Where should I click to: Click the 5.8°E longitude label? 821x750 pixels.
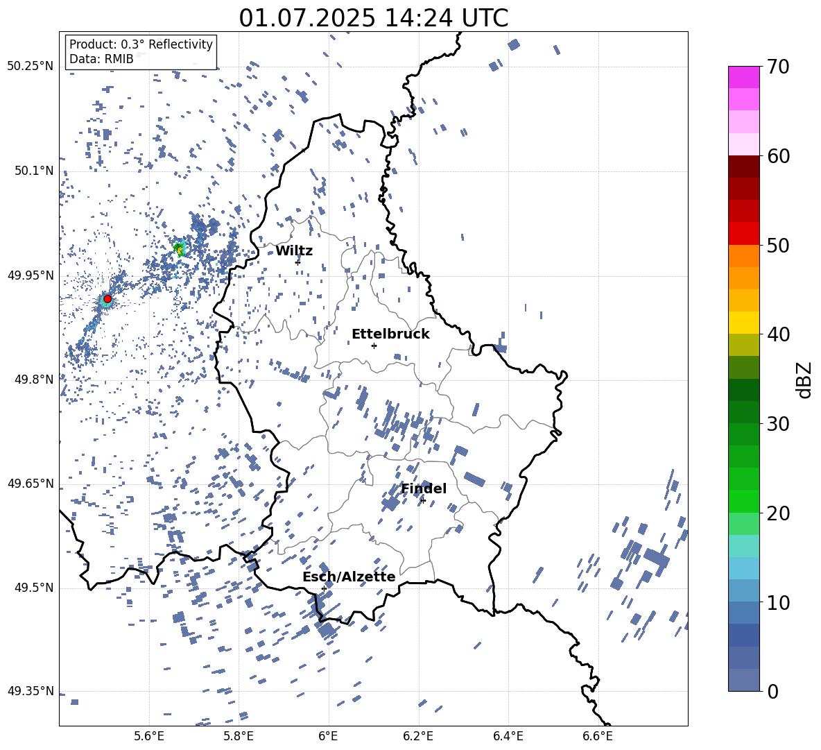click(x=239, y=736)
